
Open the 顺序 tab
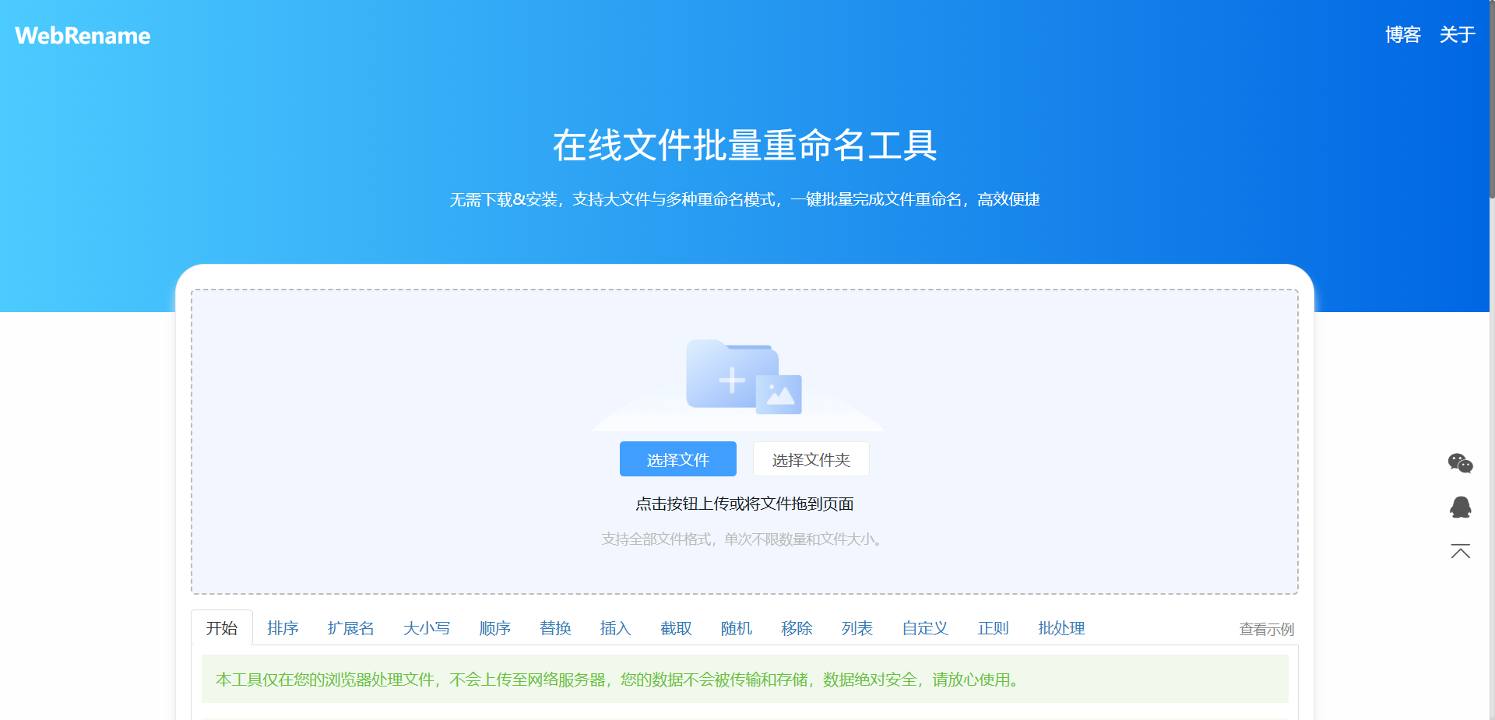(x=494, y=628)
